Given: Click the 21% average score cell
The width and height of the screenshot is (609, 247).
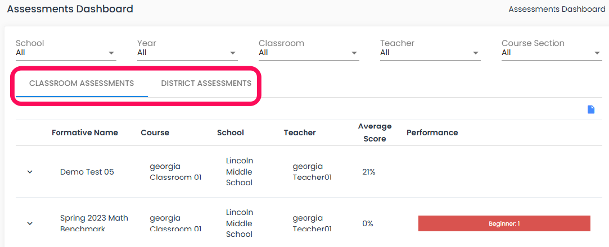Looking at the screenshot, I should tap(368, 172).
